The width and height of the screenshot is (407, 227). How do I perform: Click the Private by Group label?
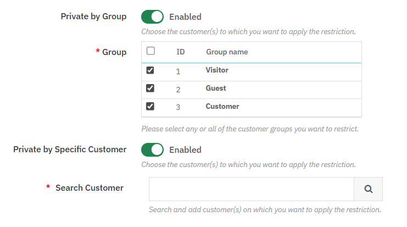click(93, 16)
